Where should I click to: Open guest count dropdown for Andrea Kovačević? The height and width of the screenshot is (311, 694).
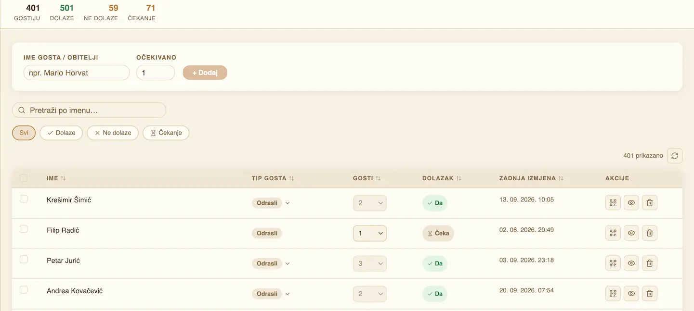[370, 294]
